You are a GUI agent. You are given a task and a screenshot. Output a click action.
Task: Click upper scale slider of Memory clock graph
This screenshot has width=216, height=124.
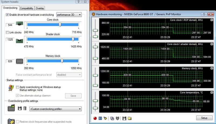point(95,75)
